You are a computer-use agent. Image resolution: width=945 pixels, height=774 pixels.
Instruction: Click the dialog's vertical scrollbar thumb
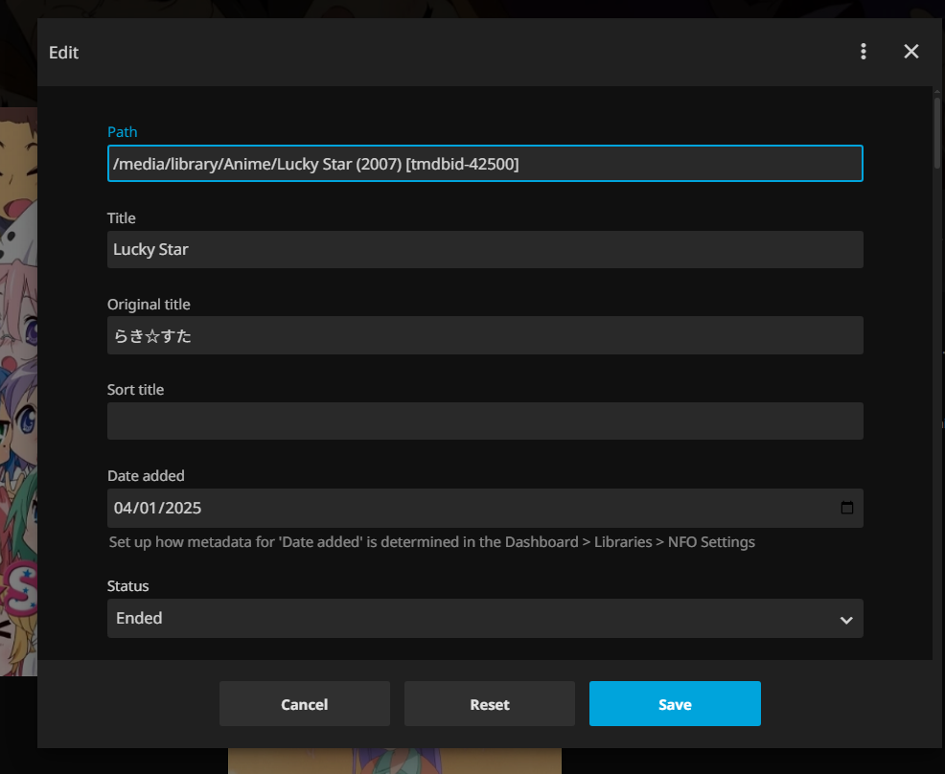937,131
